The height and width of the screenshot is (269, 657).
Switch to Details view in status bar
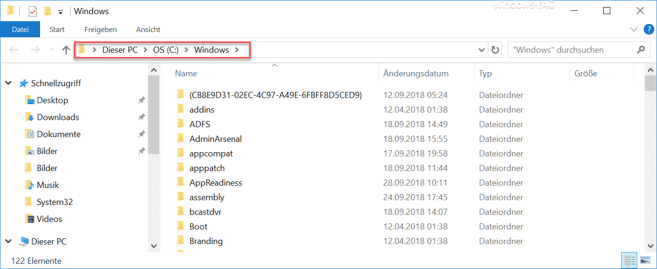point(629,261)
